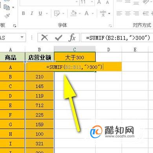
Task: Click the Fill Color bucket icon
Action: [x=73, y=13]
